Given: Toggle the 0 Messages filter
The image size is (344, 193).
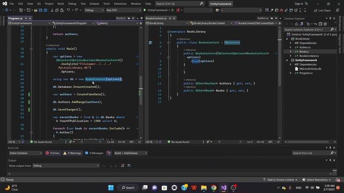Looking at the screenshot, I should [94, 153].
